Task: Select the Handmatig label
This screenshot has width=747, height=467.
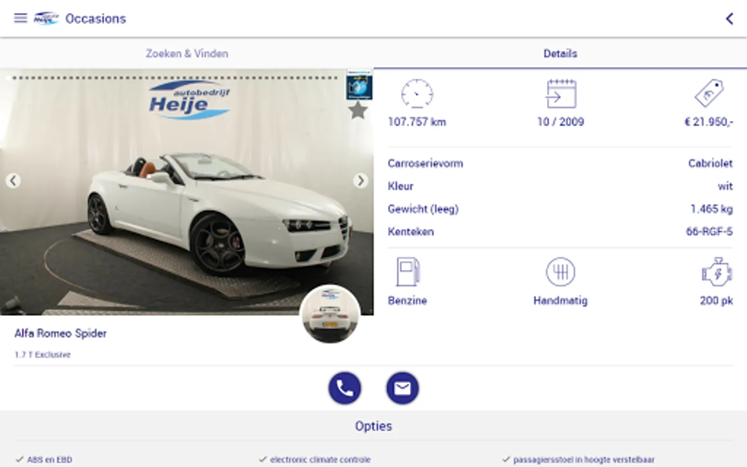Action: [x=560, y=300]
